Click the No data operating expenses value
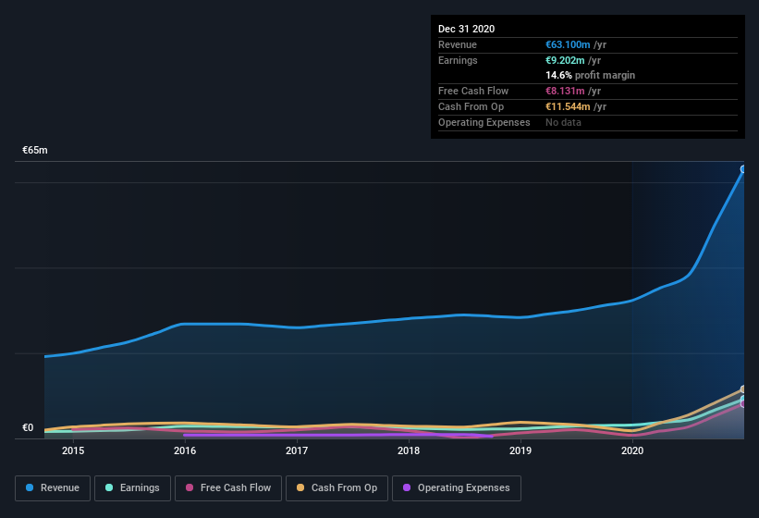 pos(563,122)
